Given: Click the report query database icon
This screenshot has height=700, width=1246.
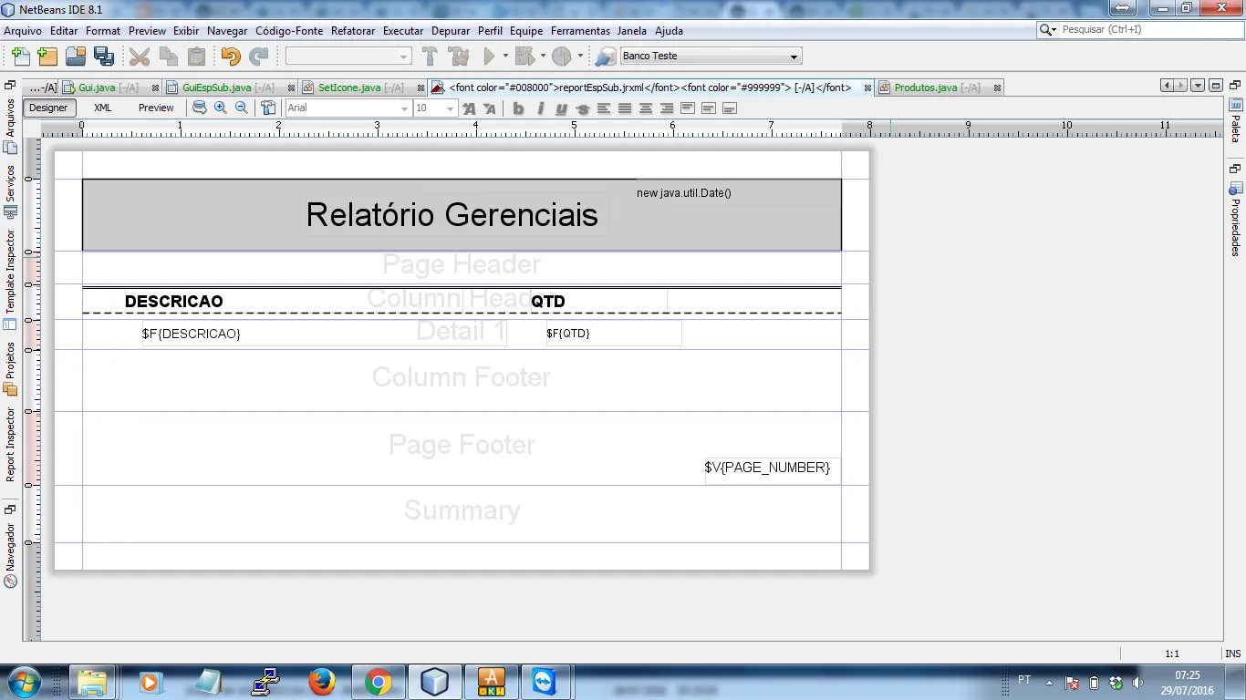Looking at the screenshot, I should 199,108.
